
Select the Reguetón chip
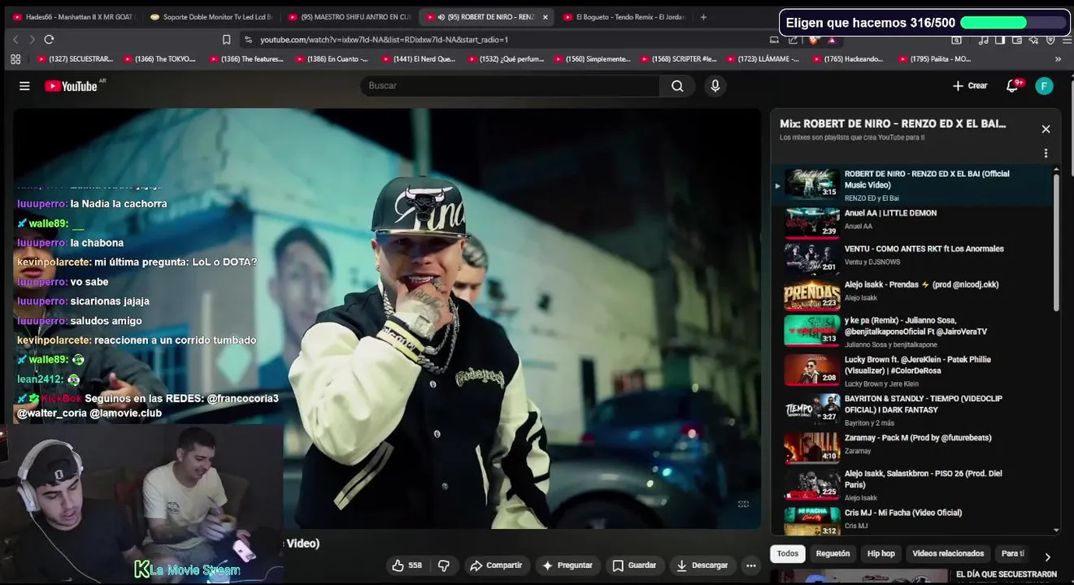[x=833, y=553]
